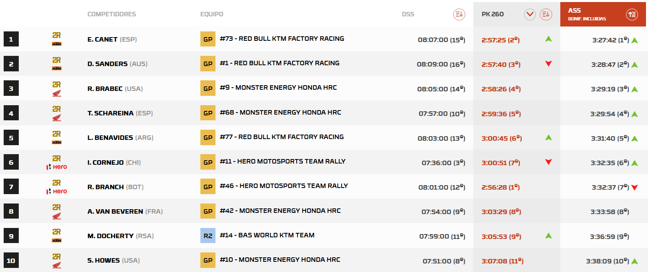
Task: Click position number 5 badge
Action: point(11,138)
